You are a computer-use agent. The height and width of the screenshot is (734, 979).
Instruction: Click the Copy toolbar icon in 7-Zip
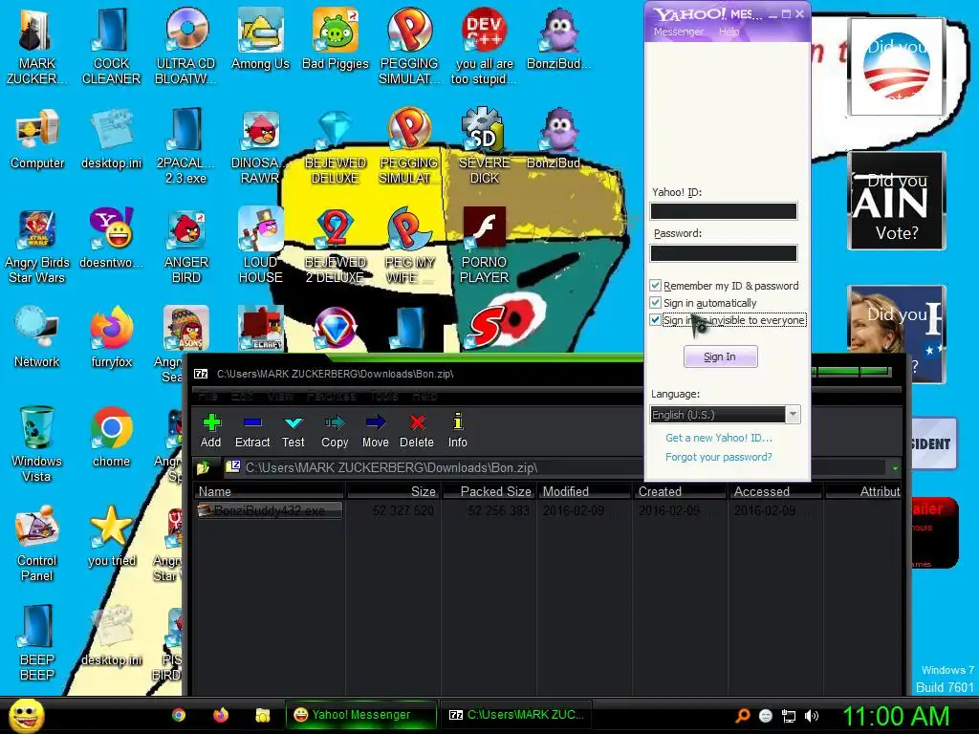(335, 431)
